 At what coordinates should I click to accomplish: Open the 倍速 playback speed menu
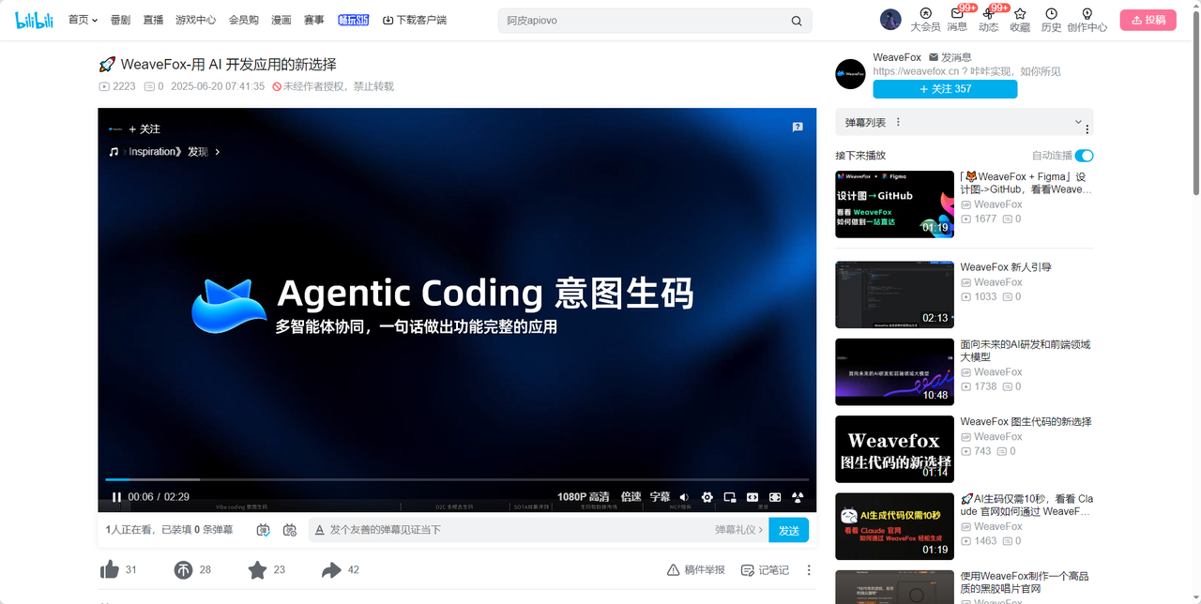coord(631,497)
